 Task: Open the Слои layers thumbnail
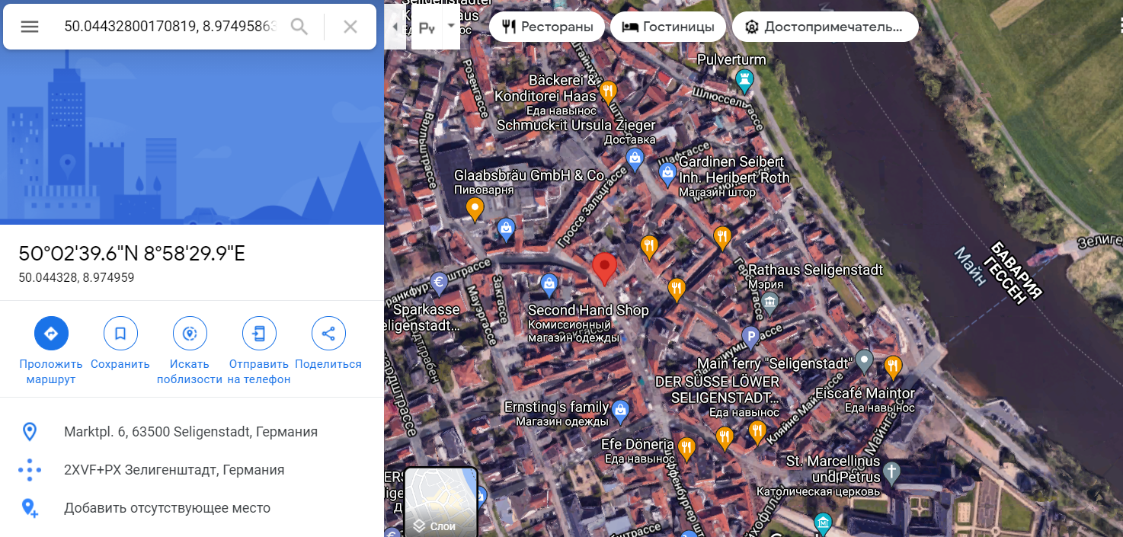pyautogui.click(x=441, y=502)
